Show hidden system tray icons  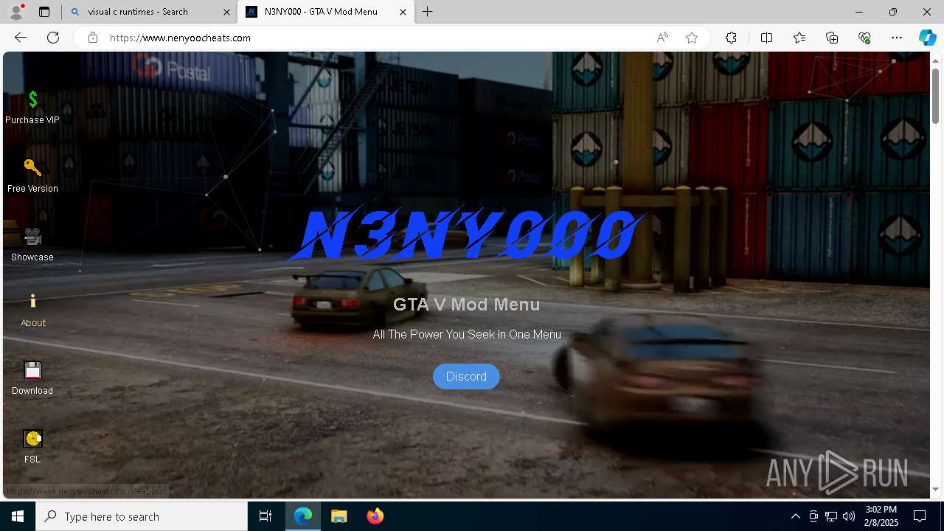pyautogui.click(x=795, y=516)
